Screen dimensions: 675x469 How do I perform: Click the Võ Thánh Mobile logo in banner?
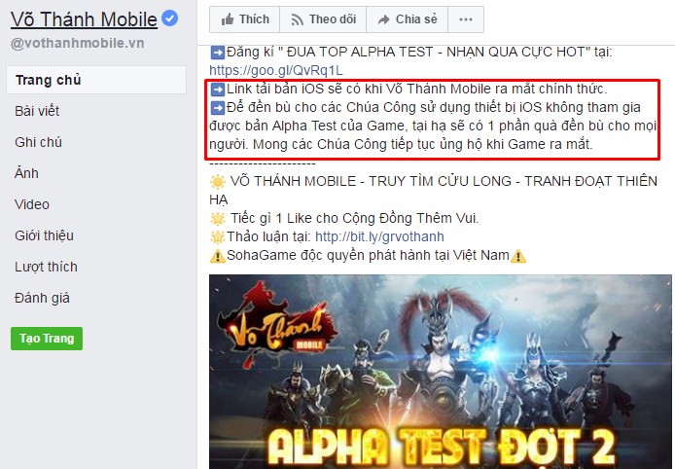tap(277, 325)
